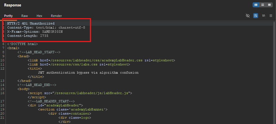Click the '<!--LAB_HEADER_START-->' comment
Screen dimensions: 276x124
pyautogui.click(x=51, y=101)
